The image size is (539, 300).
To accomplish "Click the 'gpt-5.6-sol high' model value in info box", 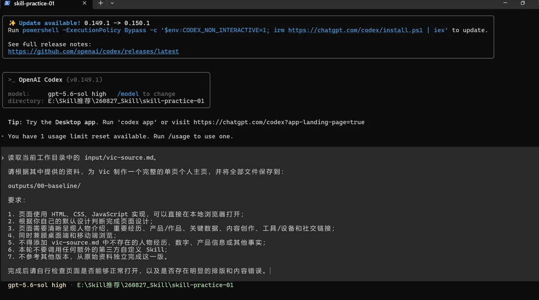I will click(77, 94).
